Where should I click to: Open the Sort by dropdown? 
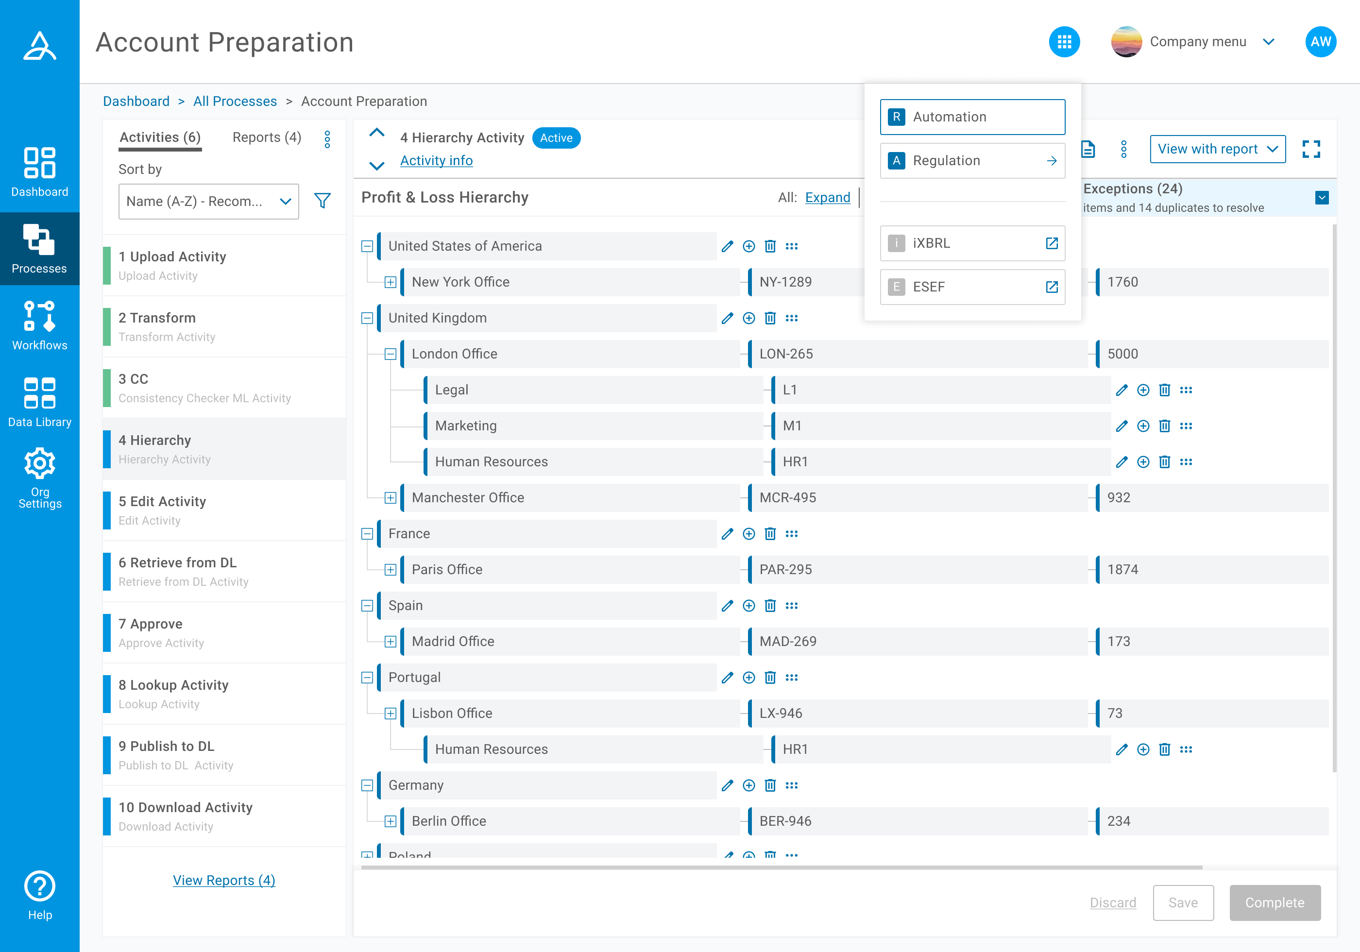coord(208,202)
